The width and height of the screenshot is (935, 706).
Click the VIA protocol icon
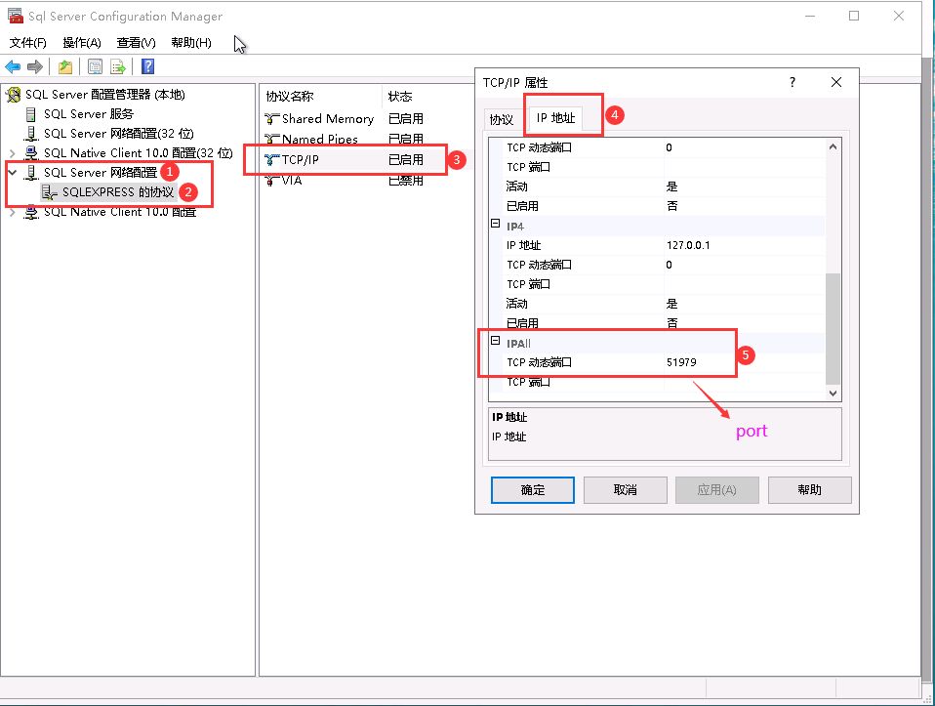pos(272,180)
